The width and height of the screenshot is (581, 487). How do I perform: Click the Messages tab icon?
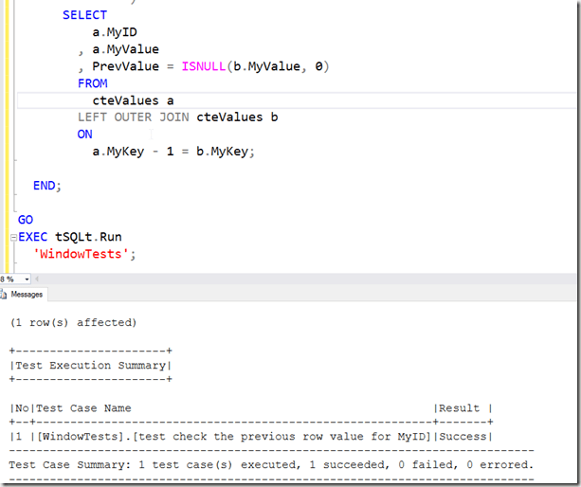click(x=6, y=295)
